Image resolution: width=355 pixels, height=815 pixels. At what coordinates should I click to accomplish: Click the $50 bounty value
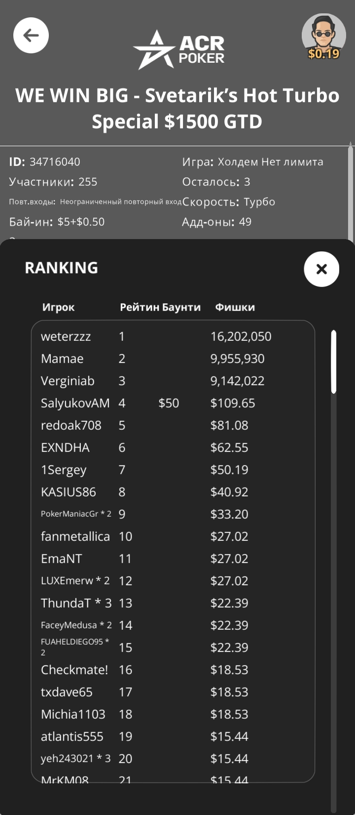tap(169, 404)
